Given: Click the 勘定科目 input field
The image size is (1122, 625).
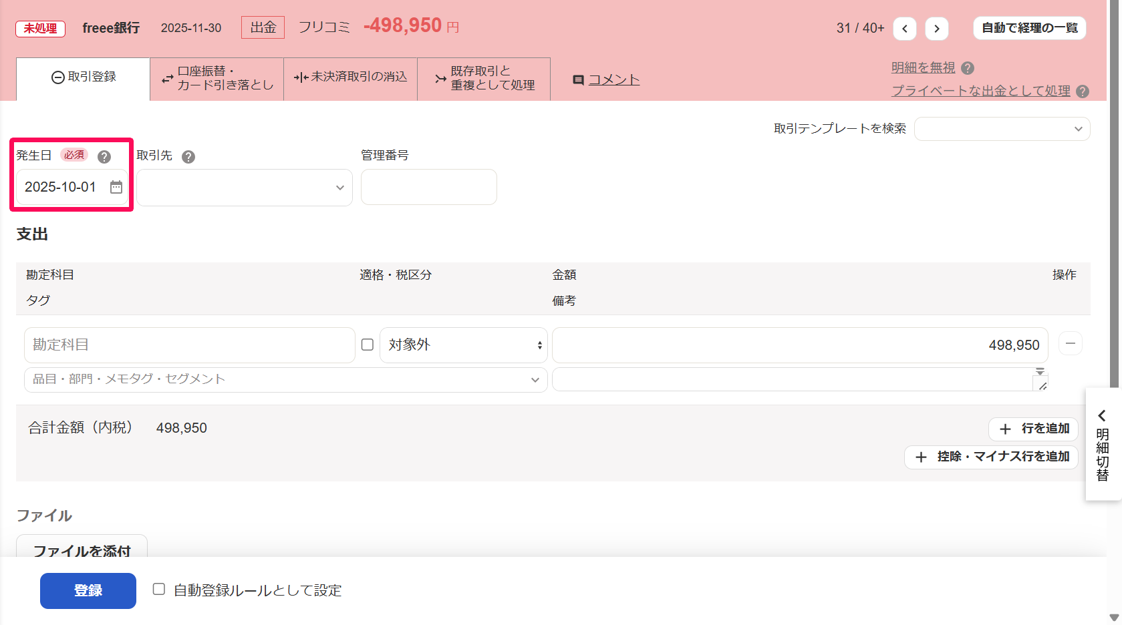Looking at the screenshot, I should point(190,345).
